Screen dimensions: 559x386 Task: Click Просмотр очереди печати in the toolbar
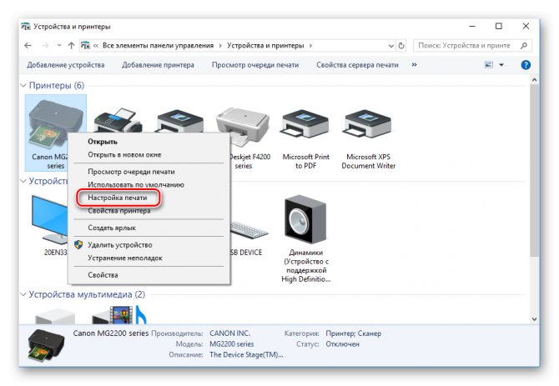coord(255,65)
